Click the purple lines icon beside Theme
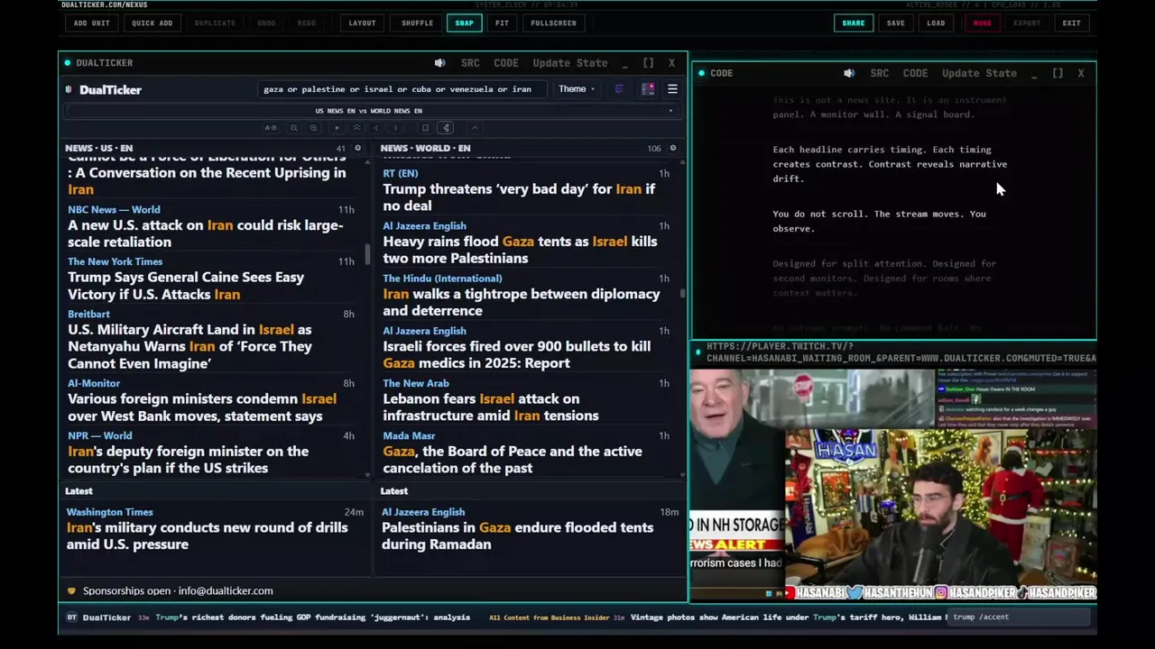1155x649 pixels. 619,89
